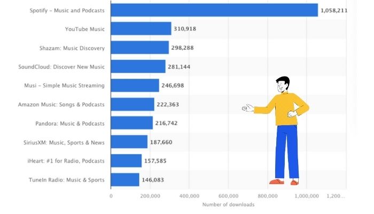Screen dimensions: 374x214
Task: Click the value 298,288
Action: [183, 48]
